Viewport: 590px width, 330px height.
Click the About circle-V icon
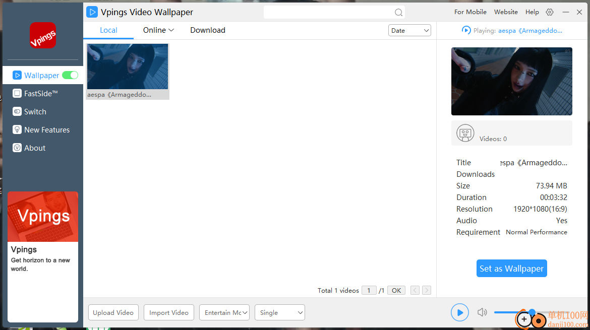click(17, 148)
